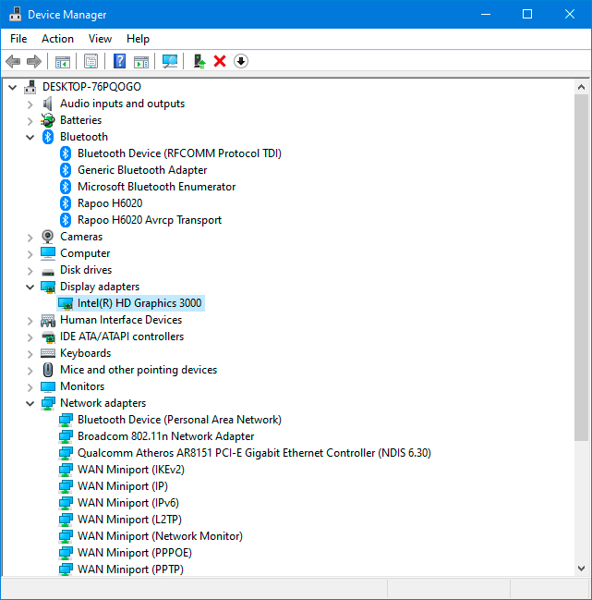Click the DESKTOP-76PQOGO computer root icon
592x600 pixels.
pos(30,87)
